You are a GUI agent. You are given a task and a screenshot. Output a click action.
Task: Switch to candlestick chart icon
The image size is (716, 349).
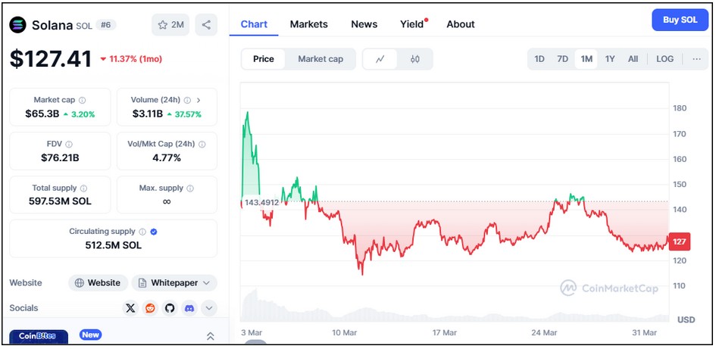[414, 59]
